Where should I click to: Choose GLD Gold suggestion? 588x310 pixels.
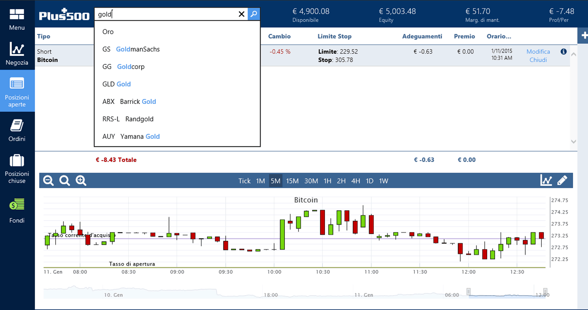pyautogui.click(x=177, y=84)
